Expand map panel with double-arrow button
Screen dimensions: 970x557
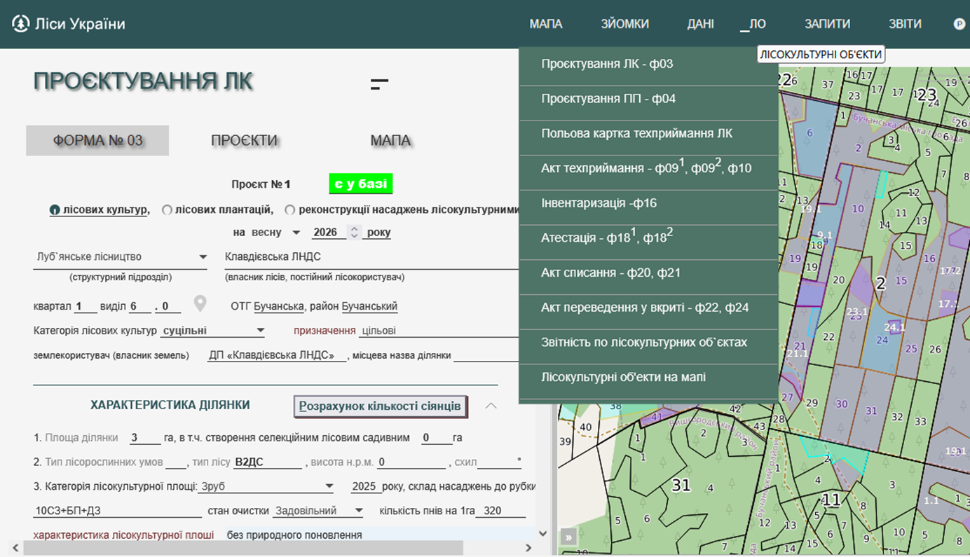pyautogui.click(x=568, y=537)
